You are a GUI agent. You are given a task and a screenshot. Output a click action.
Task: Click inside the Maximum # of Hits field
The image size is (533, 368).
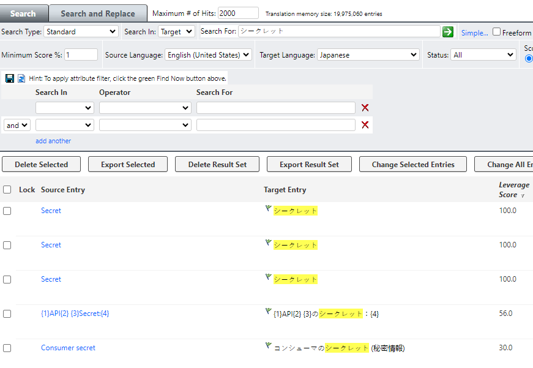[x=238, y=12]
